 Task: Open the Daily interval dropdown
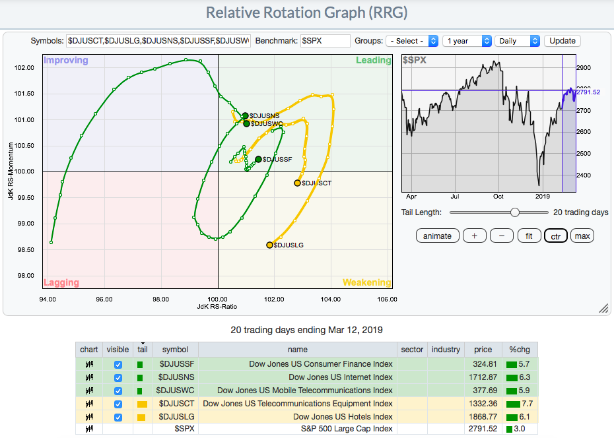[517, 41]
